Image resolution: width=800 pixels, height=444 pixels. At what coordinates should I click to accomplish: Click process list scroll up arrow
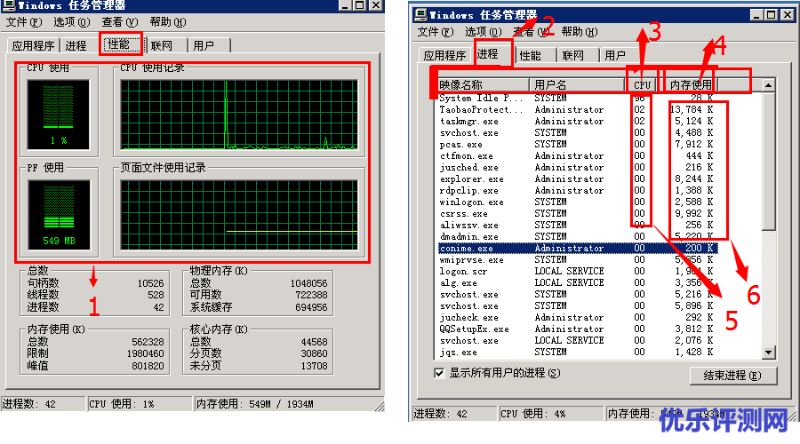(768, 84)
